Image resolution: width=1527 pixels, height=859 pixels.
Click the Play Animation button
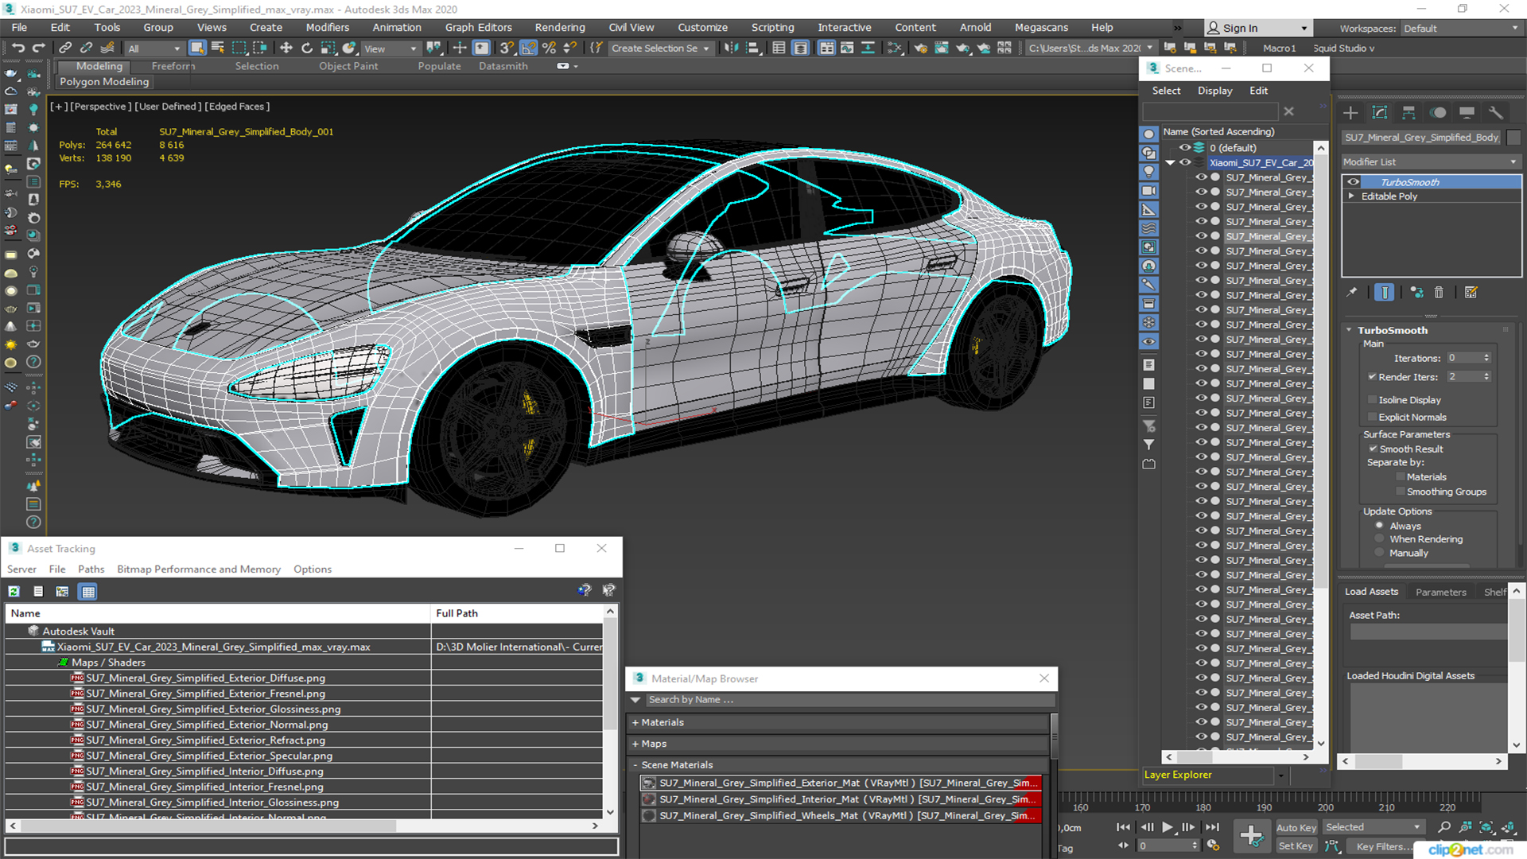[x=1167, y=827]
